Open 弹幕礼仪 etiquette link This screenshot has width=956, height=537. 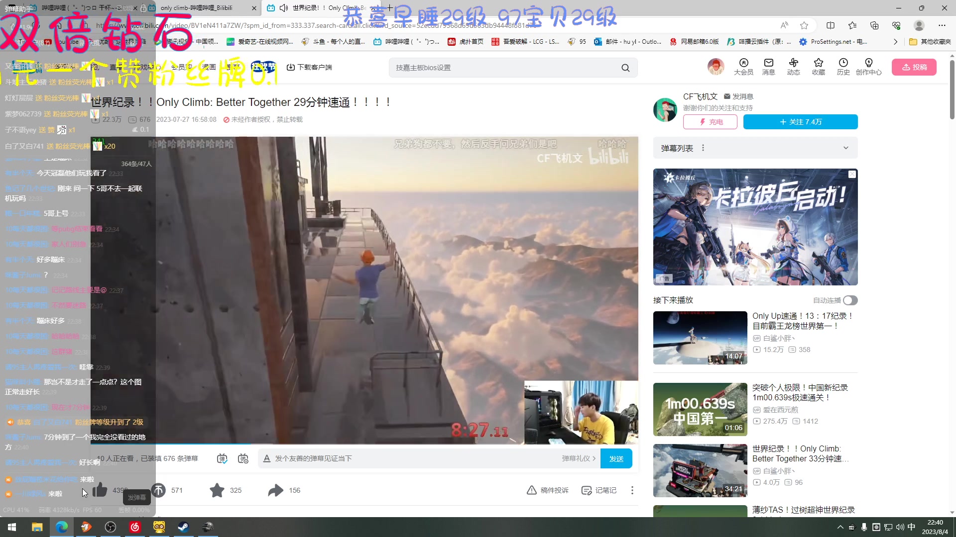[x=579, y=458]
